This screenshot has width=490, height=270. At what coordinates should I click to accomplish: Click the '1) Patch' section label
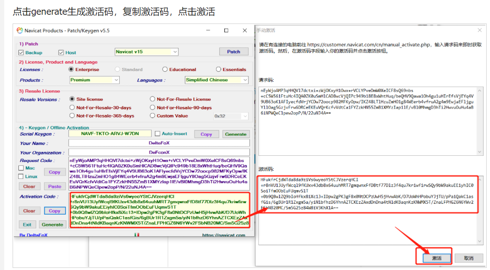(29, 44)
